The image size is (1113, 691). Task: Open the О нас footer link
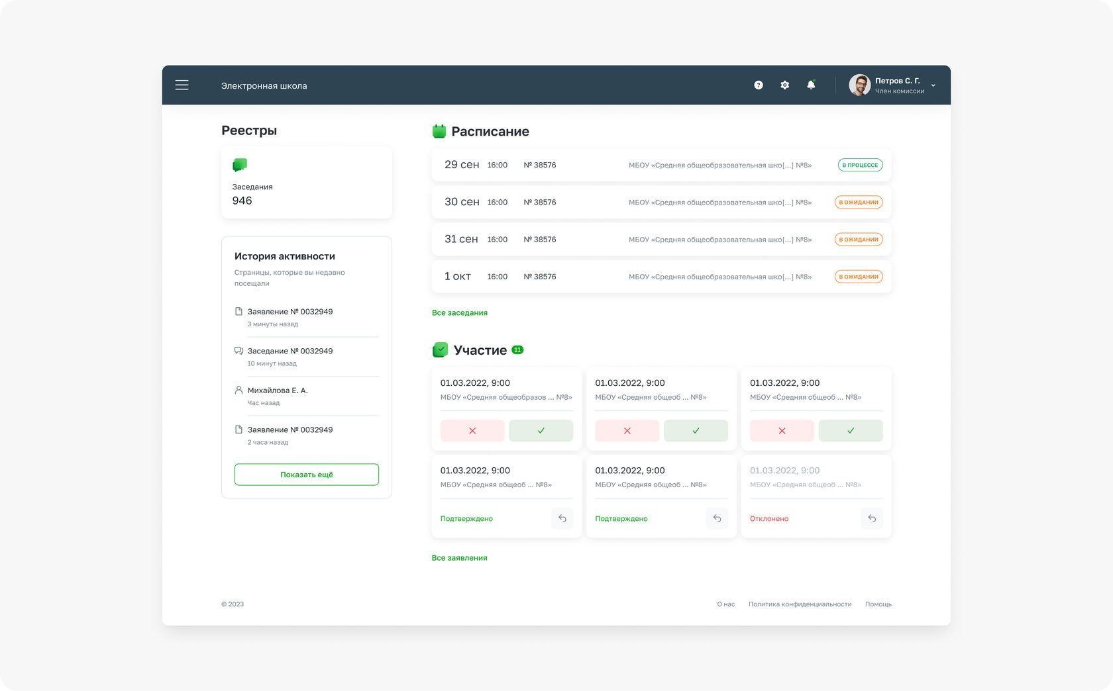point(726,604)
